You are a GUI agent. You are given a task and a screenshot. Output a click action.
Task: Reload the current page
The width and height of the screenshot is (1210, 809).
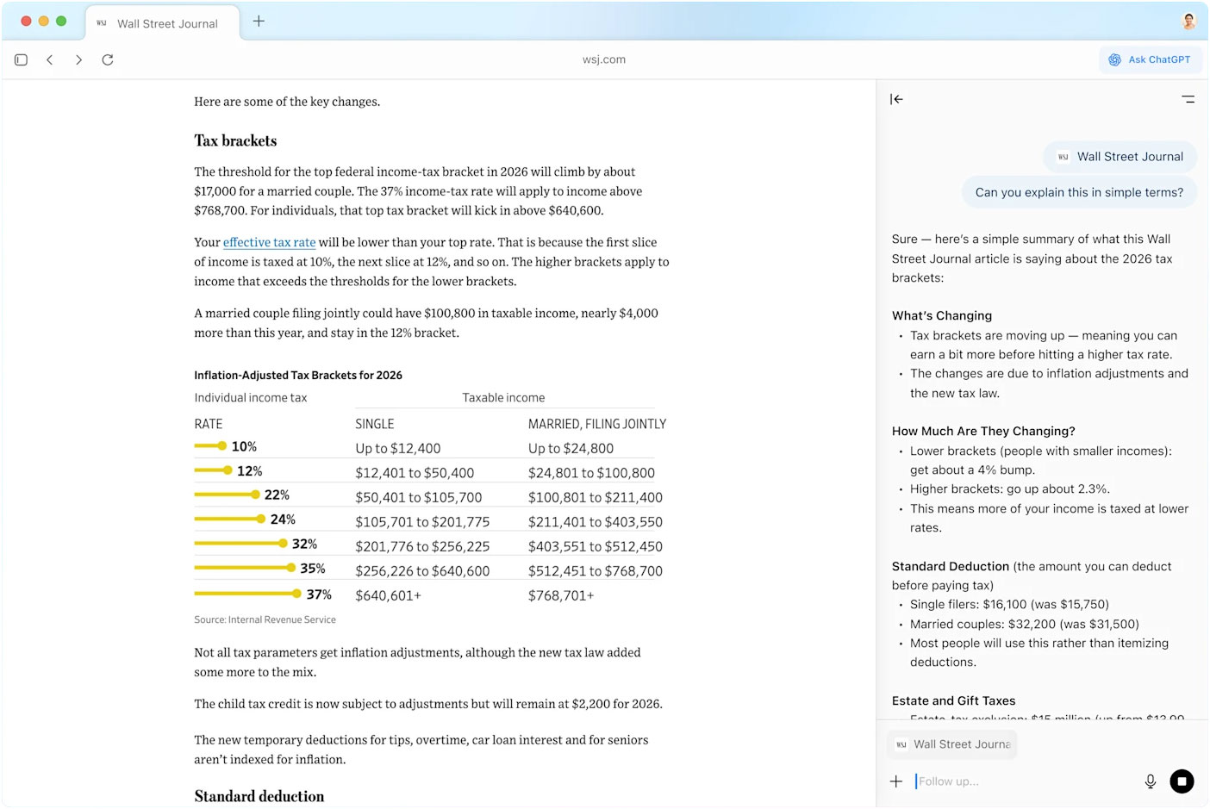click(108, 59)
